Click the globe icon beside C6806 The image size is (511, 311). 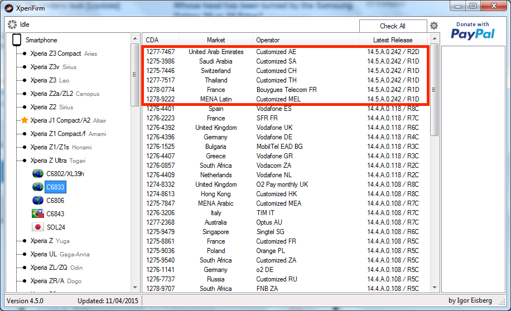(x=38, y=200)
